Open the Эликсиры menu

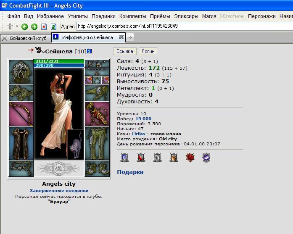pos(186,16)
